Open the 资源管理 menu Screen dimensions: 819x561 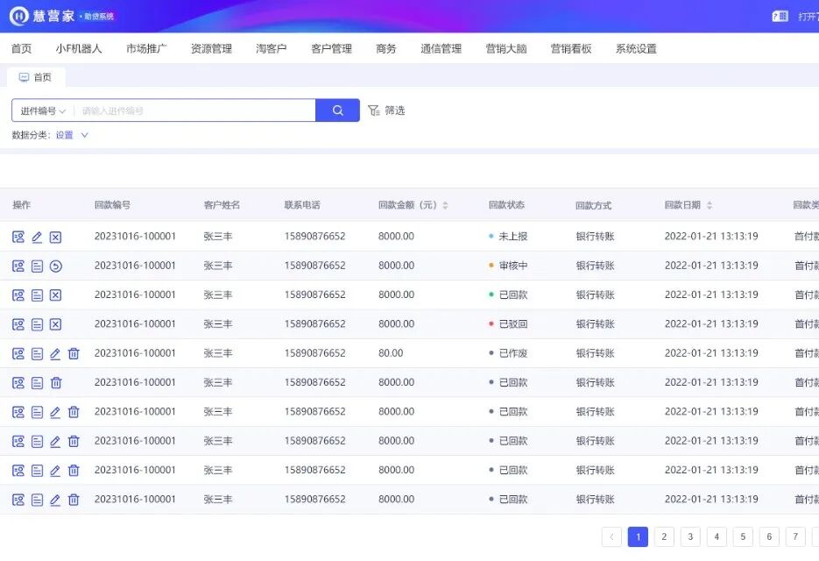[x=212, y=48]
